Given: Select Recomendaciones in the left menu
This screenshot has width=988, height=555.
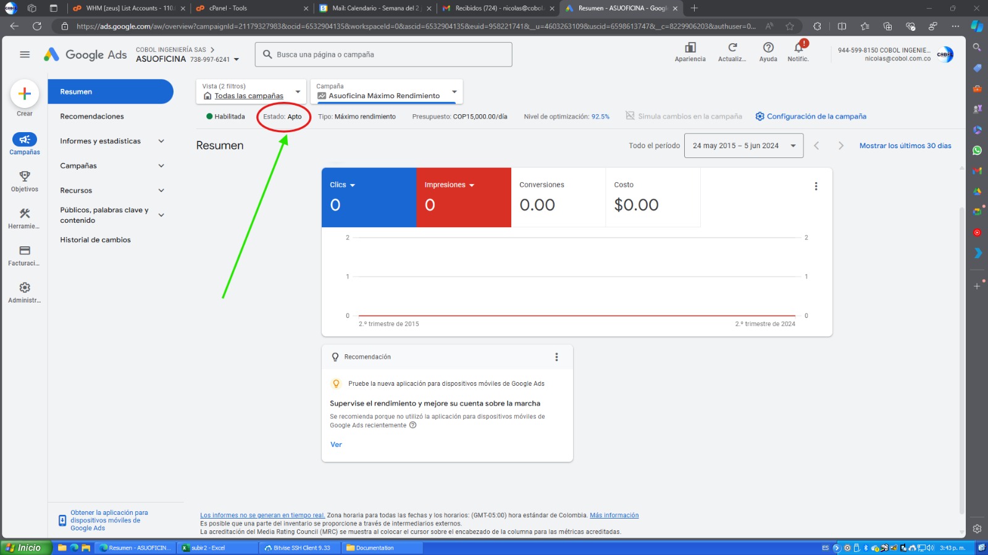Looking at the screenshot, I should [x=92, y=117].
